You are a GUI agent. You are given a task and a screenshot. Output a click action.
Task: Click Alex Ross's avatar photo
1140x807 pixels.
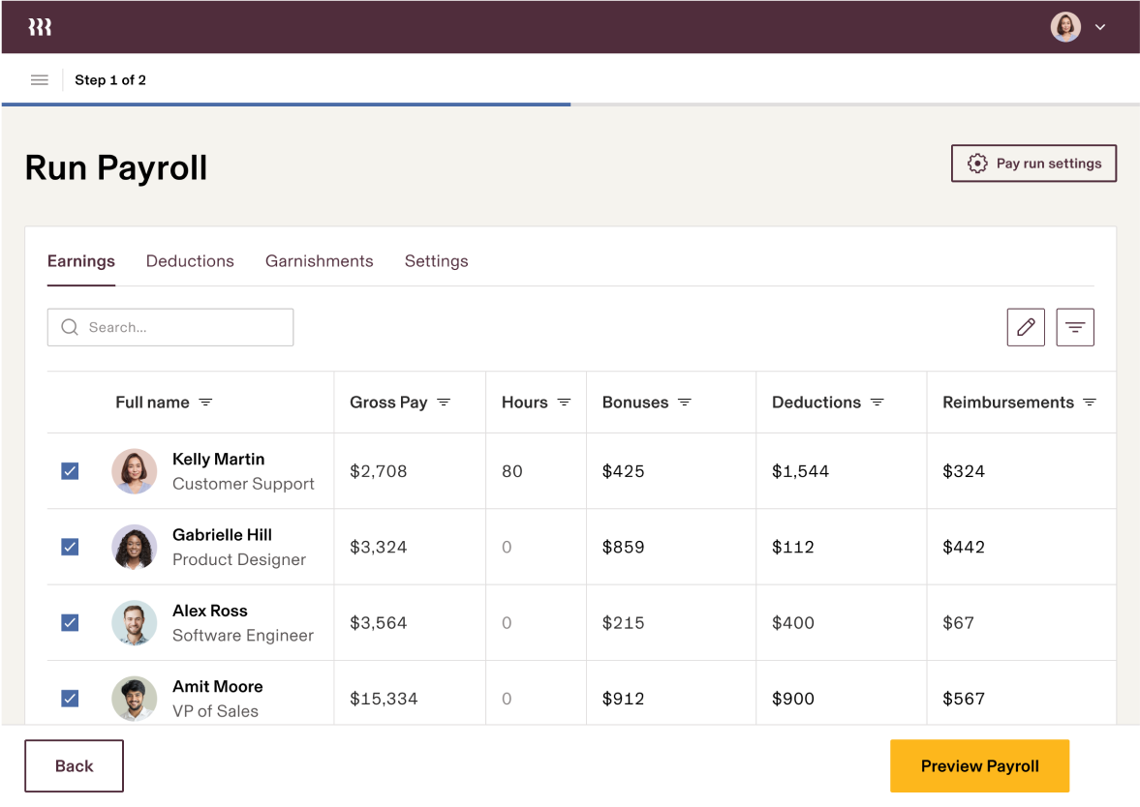coord(134,622)
